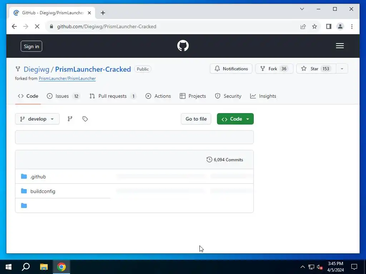The width and height of the screenshot is (366, 274).
Task: Open the hamburger navigation menu
Action: [340, 46]
